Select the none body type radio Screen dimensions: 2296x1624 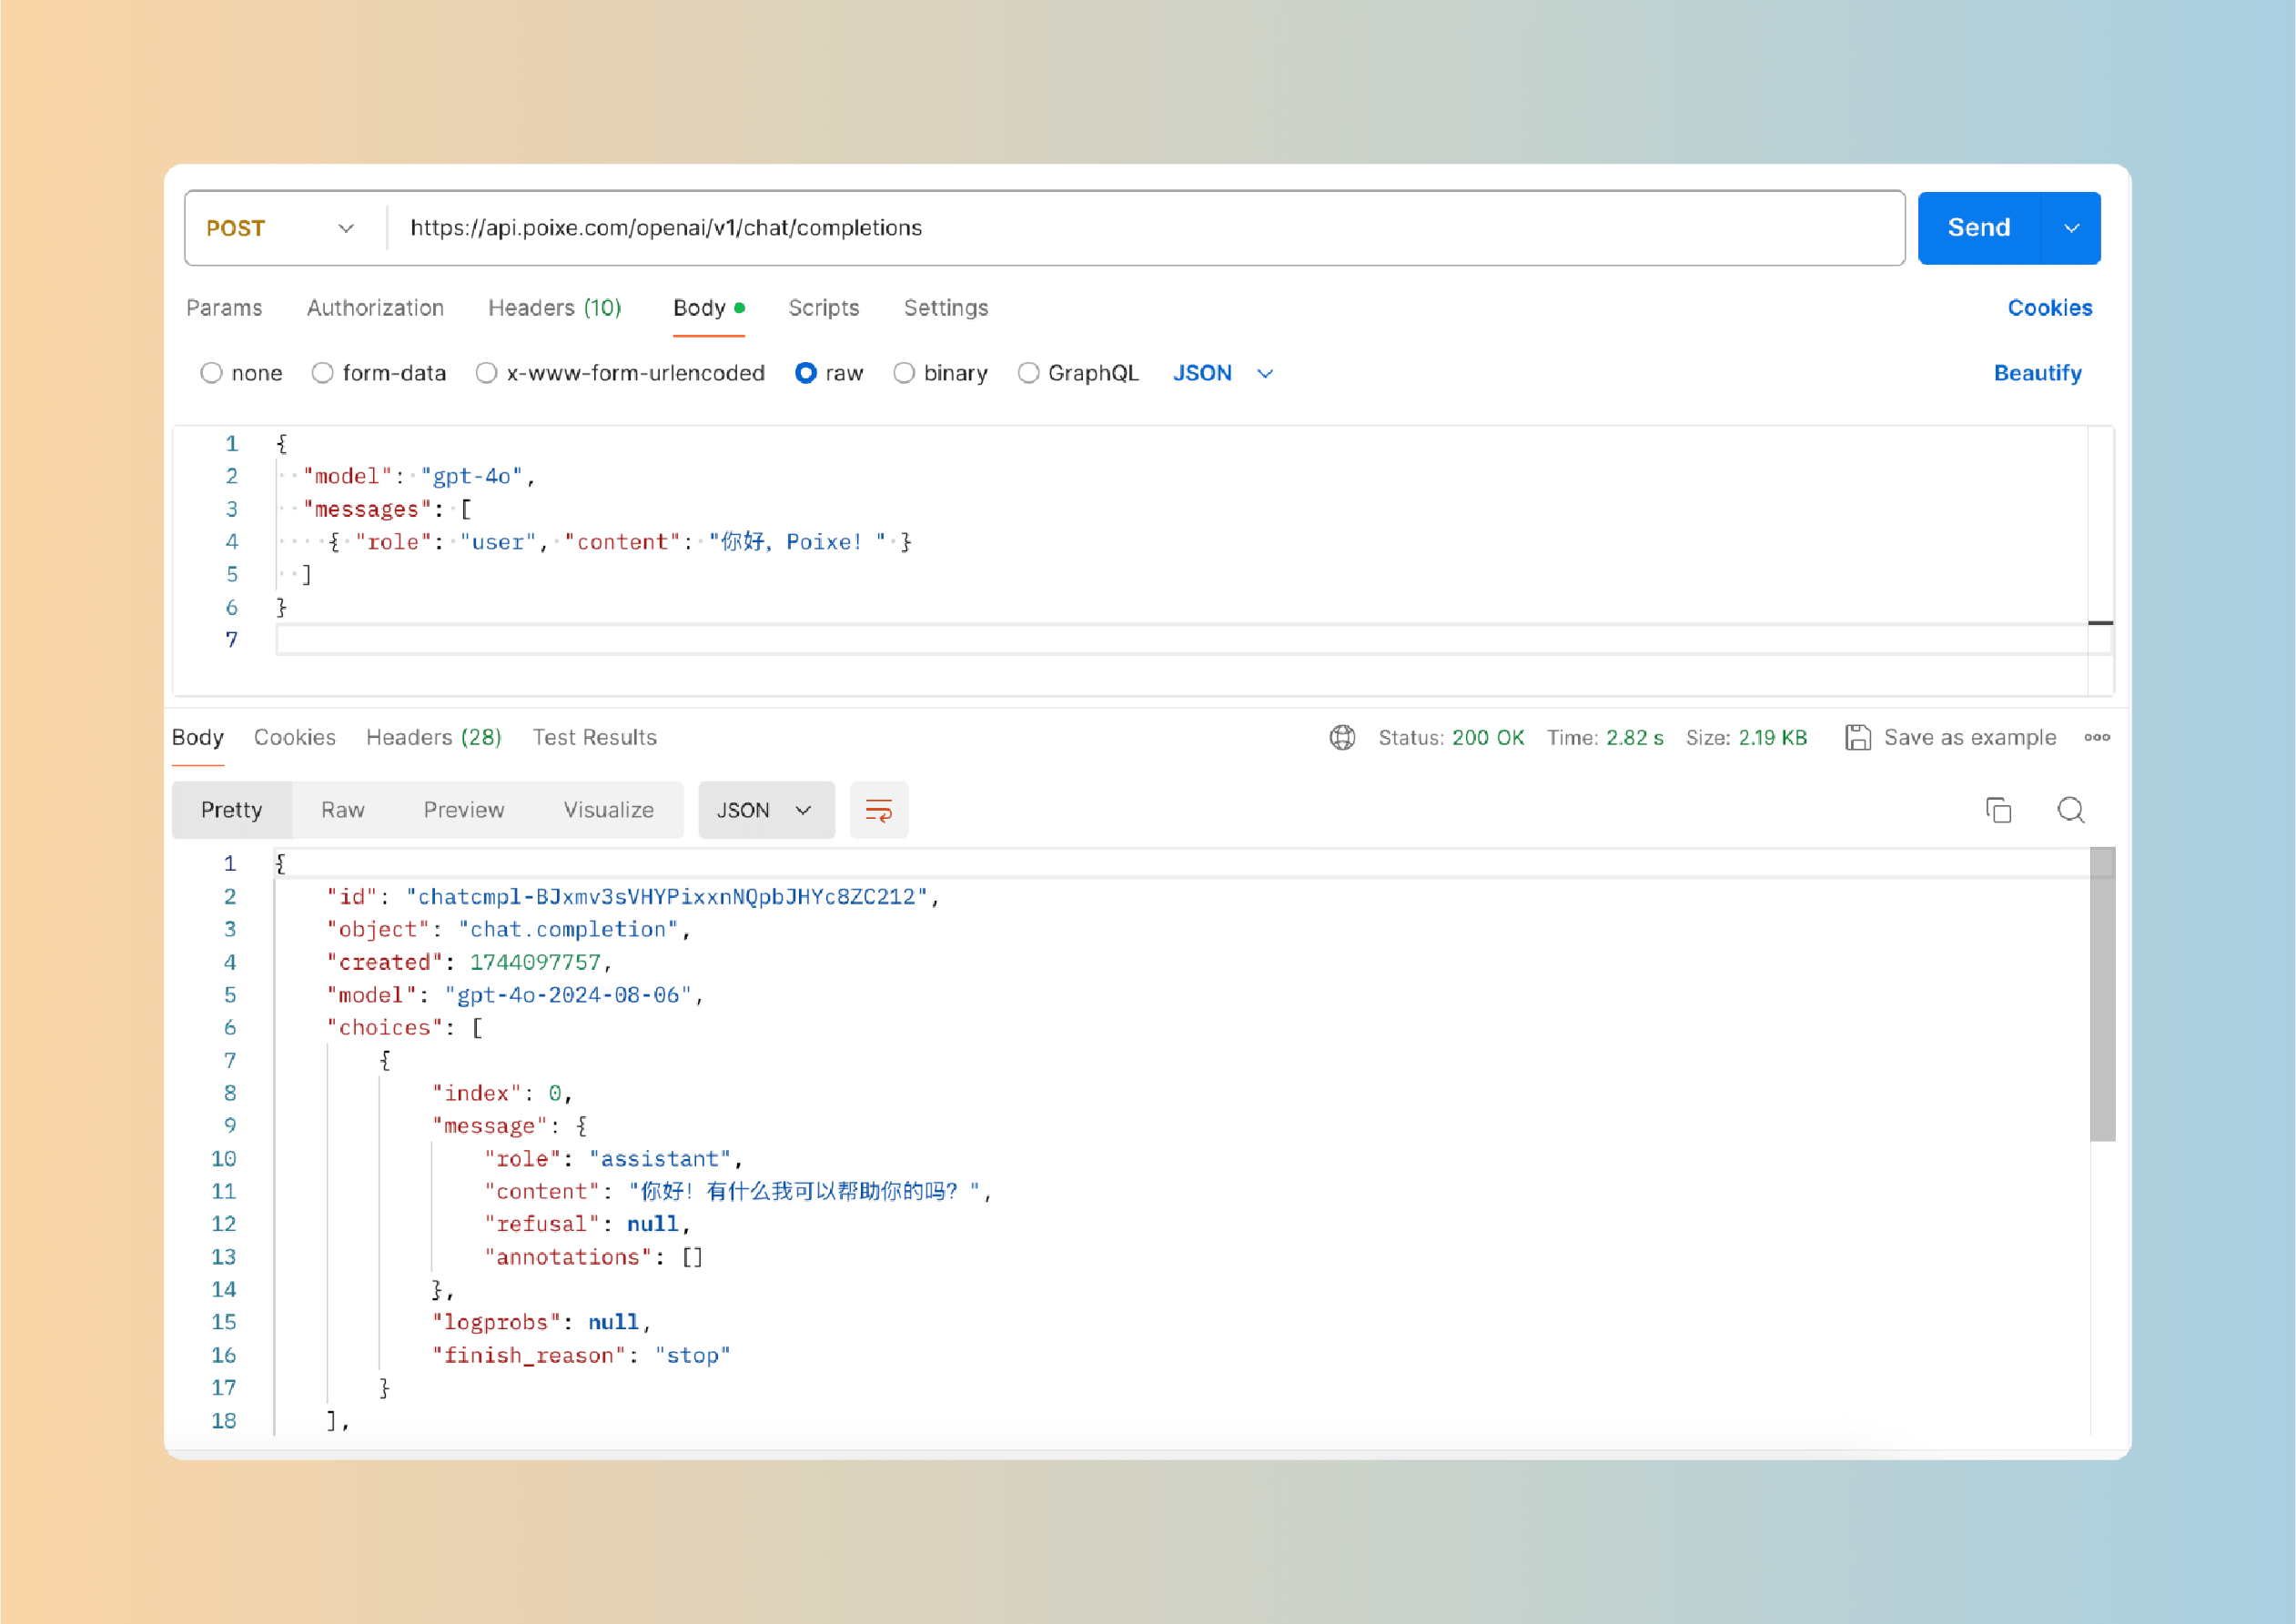[211, 373]
